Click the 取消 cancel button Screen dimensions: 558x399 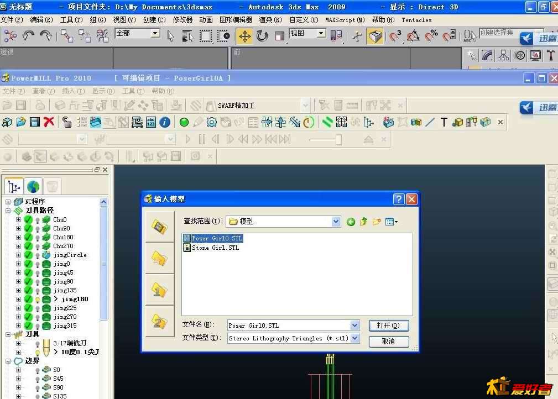(389, 342)
